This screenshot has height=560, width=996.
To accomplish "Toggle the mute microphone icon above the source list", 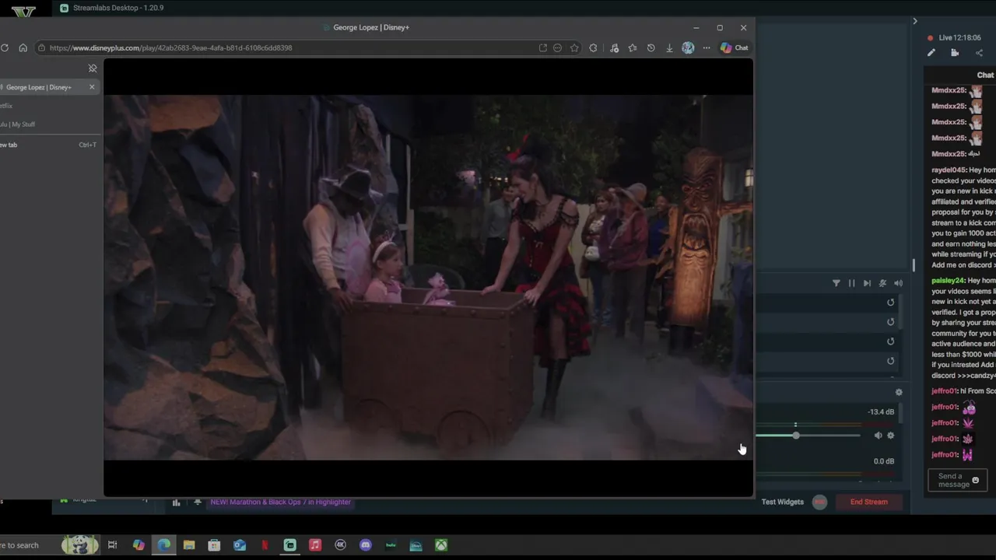I will pos(882,283).
